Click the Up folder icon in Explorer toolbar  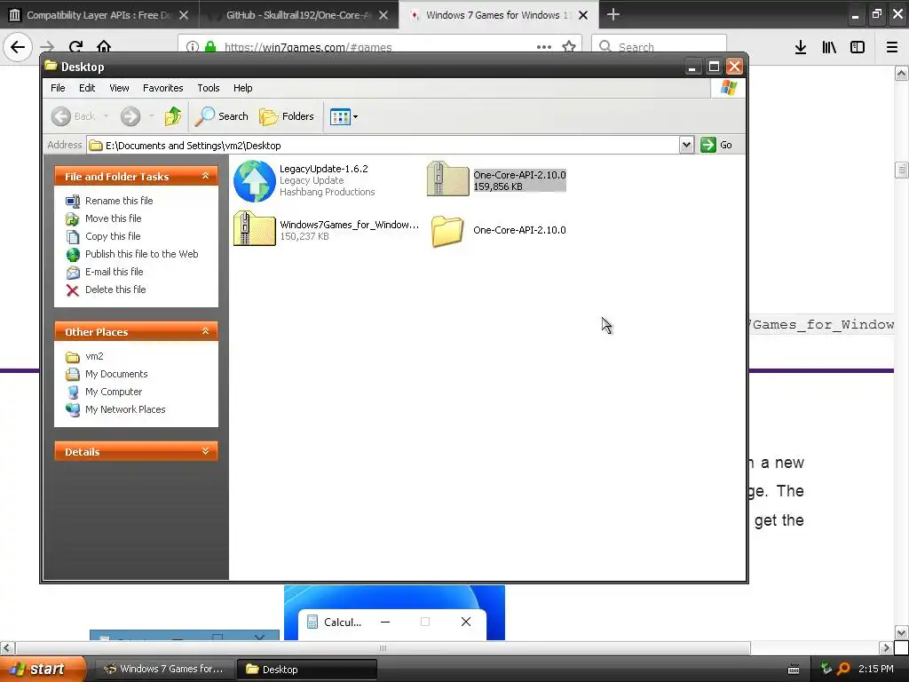pos(173,116)
